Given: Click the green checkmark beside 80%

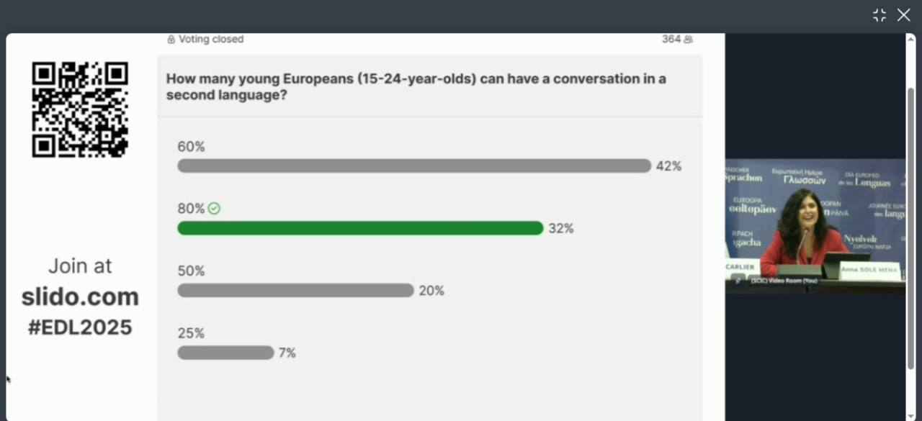Looking at the screenshot, I should [214, 209].
